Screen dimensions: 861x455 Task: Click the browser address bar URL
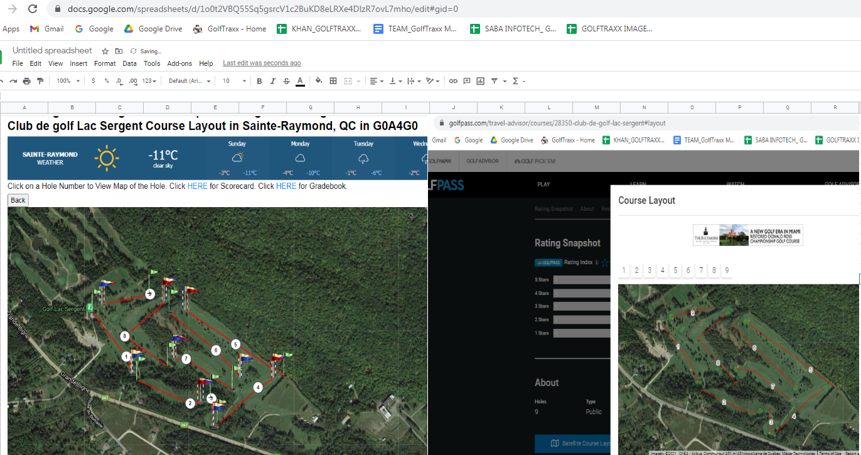[263, 9]
